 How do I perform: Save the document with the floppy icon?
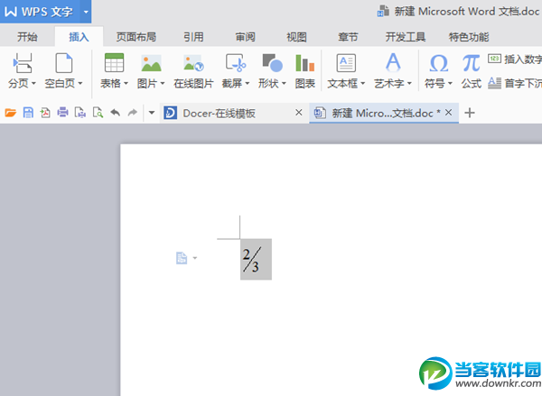click(x=28, y=113)
